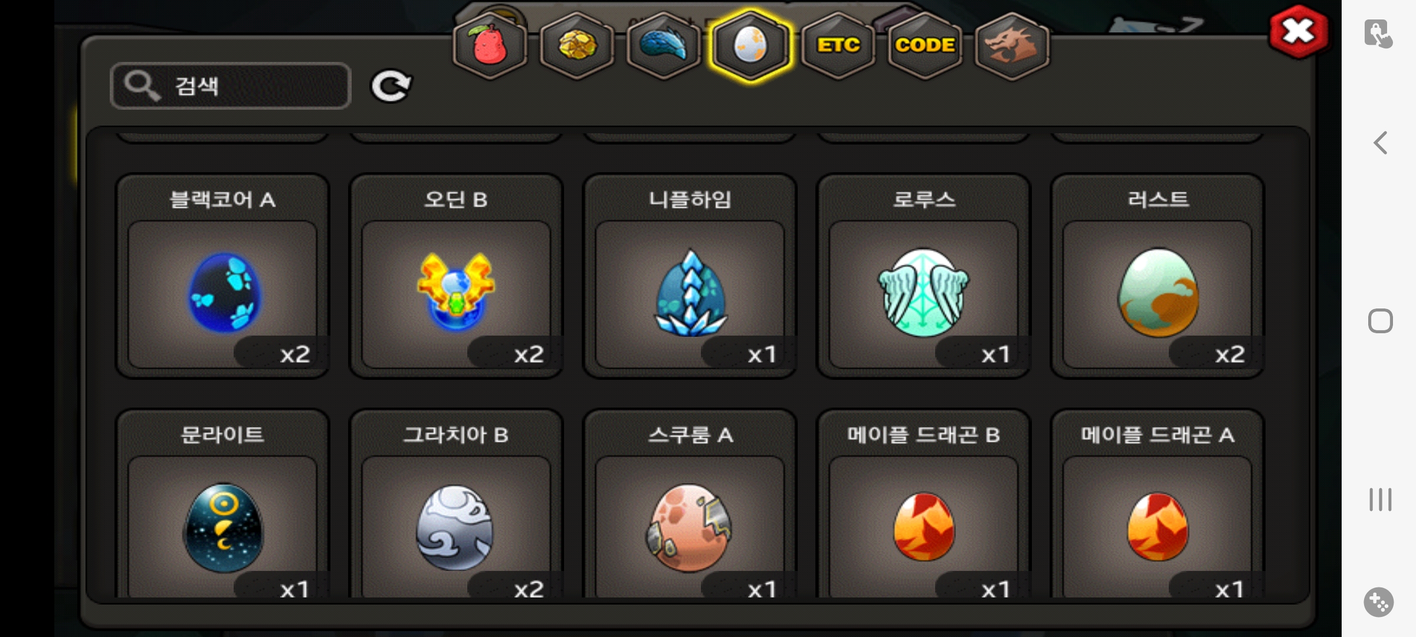This screenshot has height=637, width=1416.
Task: Select the 문라이트 moon egg
Action: [222, 504]
